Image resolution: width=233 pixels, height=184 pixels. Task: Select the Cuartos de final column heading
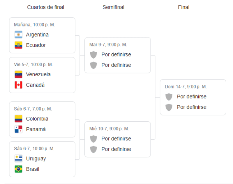[x=46, y=7]
